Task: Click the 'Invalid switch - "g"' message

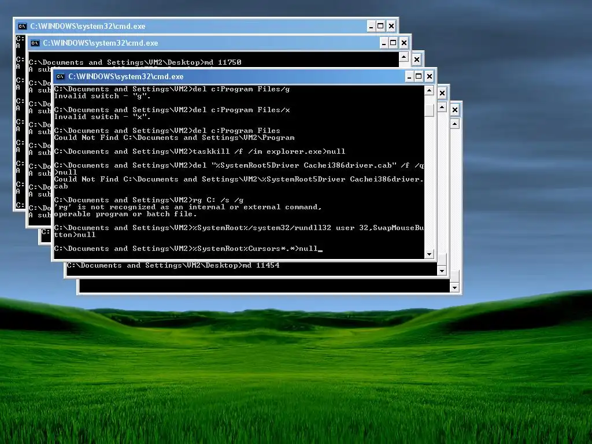Action: (x=102, y=96)
